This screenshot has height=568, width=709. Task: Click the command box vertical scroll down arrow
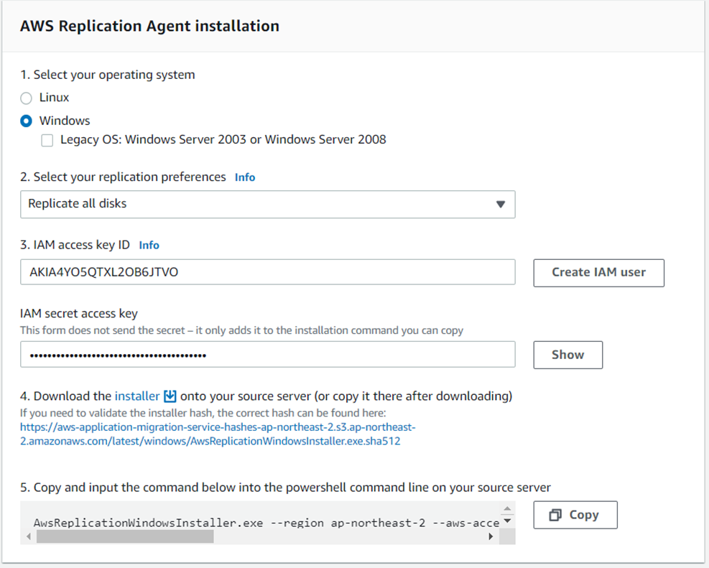507,521
